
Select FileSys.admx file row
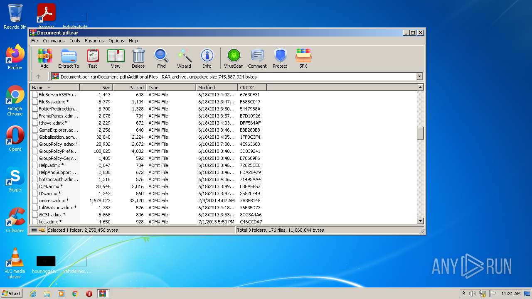(224, 102)
